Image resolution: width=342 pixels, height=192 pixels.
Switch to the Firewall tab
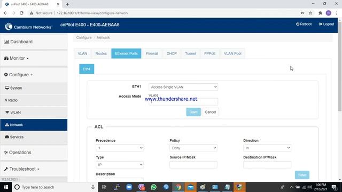tap(152, 53)
